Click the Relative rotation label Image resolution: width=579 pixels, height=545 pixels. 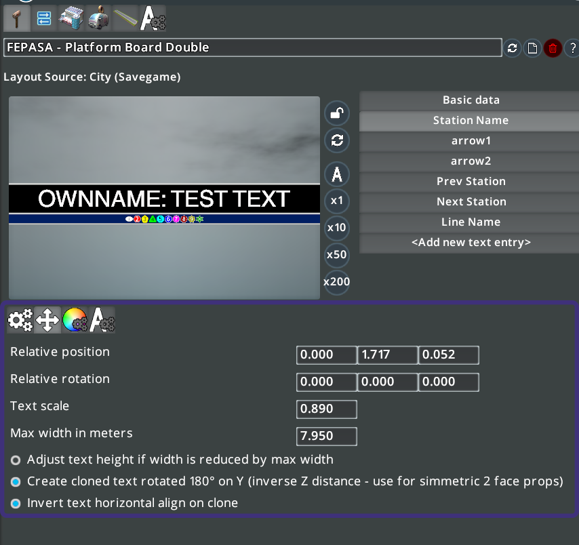coord(60,379)
